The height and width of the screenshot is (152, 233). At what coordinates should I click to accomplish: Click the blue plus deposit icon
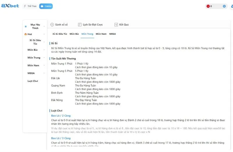(224, 6)
